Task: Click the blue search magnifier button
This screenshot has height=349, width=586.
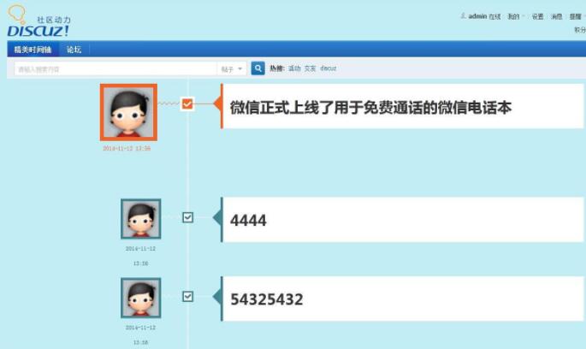Action: tap(257, 68)
